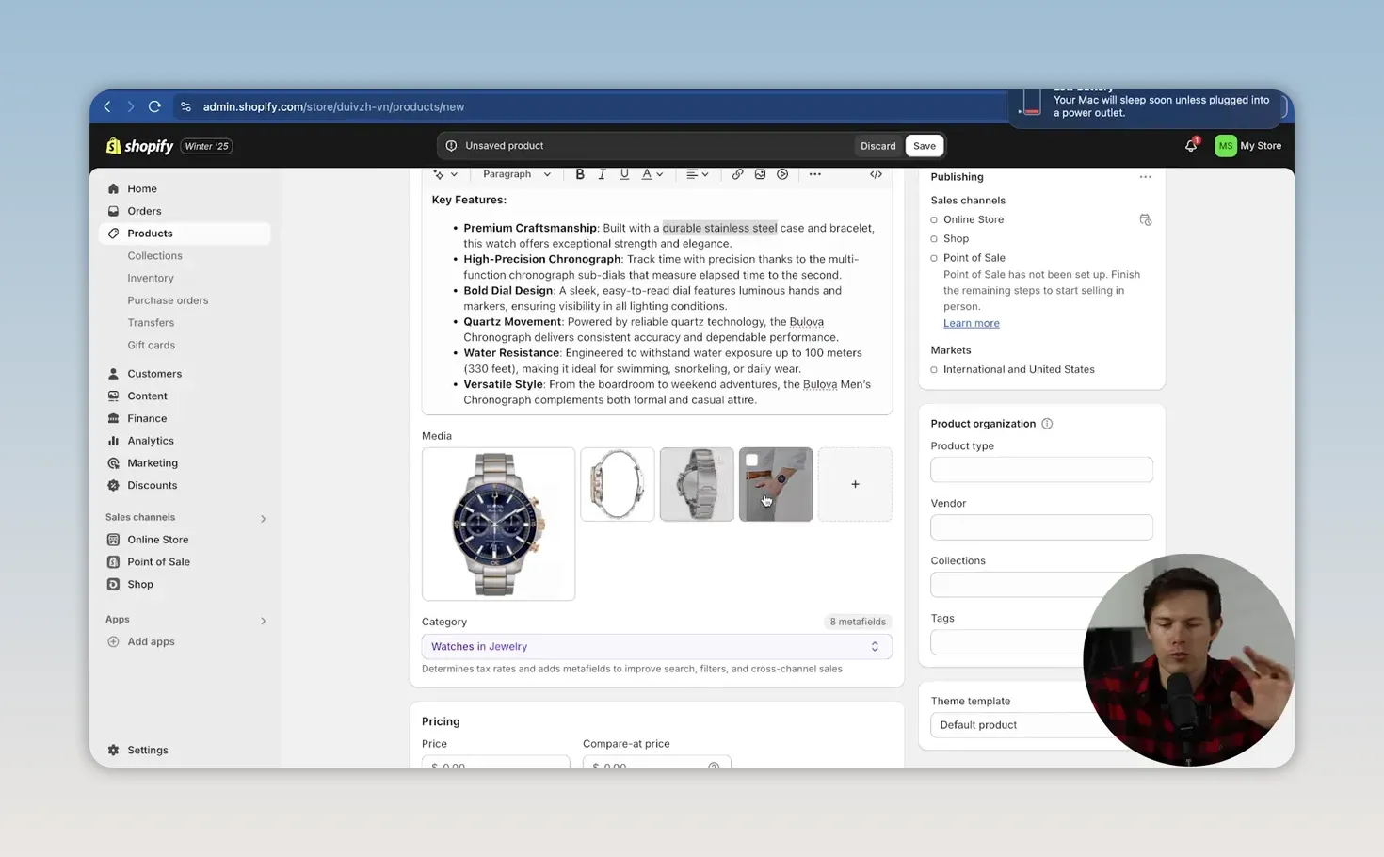Toggle bold formatting in description editor
This screenshot has width=1384, height=857.
[x=580, y=174]
